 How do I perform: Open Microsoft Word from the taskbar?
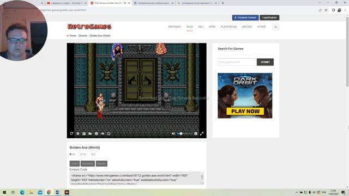[x=58, y=192]
